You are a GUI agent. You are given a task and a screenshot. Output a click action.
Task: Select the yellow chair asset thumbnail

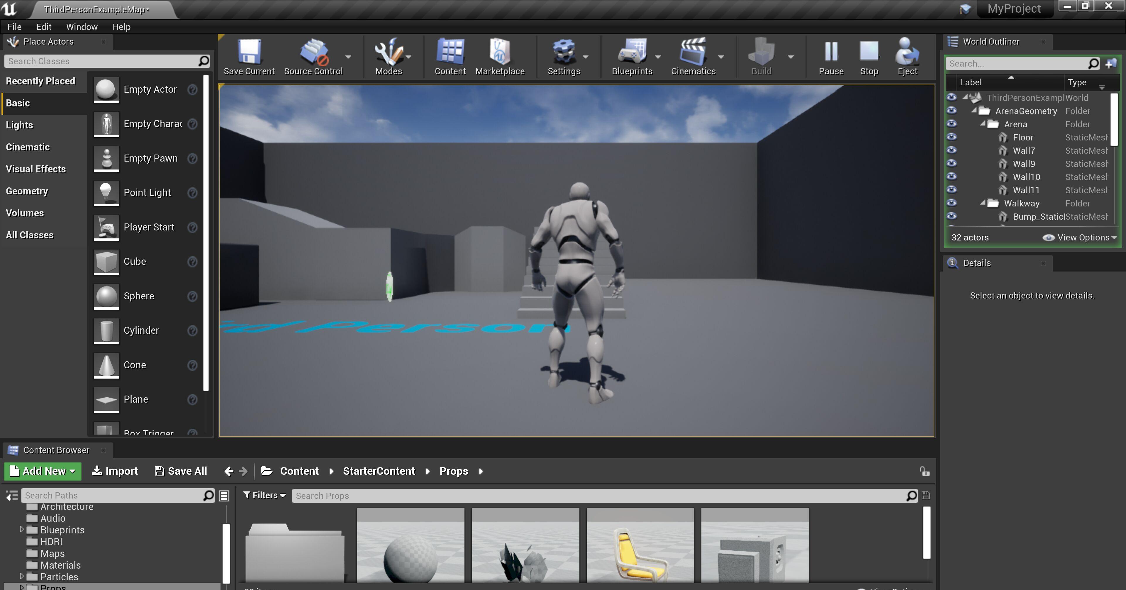click(640, 545)
